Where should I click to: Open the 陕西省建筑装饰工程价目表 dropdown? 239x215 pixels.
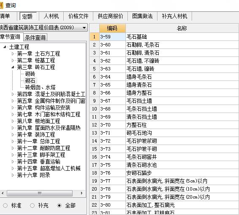click(x=84, y=28)
